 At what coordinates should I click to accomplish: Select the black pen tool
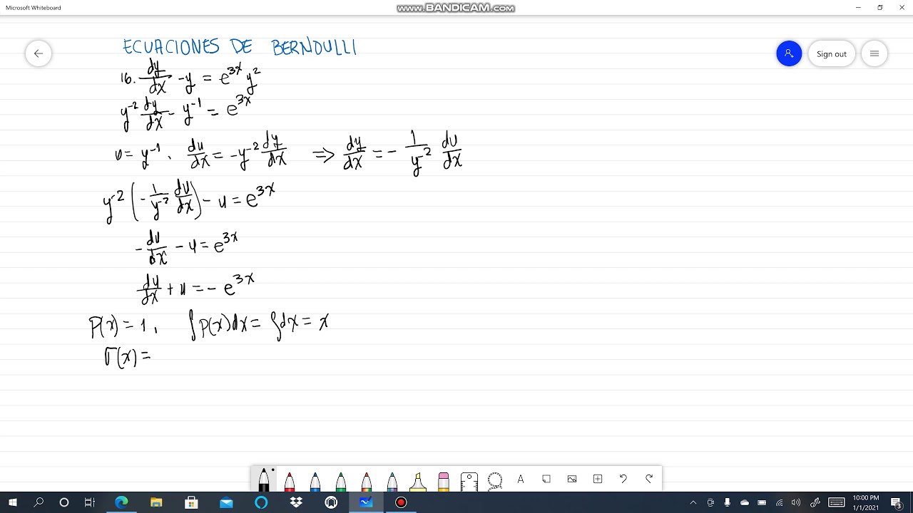click(264, 480)
